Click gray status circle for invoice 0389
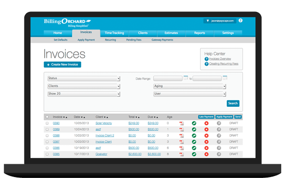 click(x=219, y=130)
